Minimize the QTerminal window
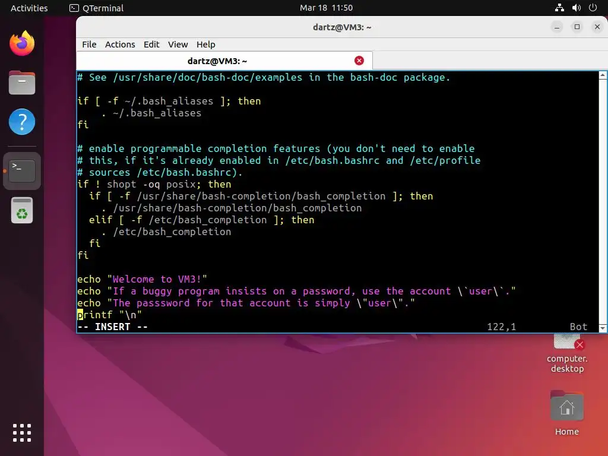This screenshot has width=608, height=456. point(557,27)
